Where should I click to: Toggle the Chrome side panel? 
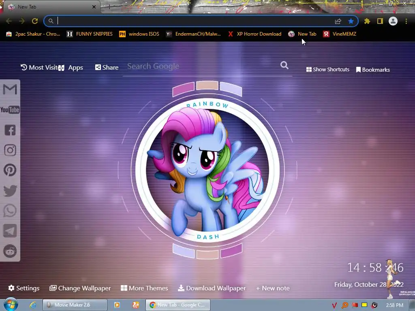[x=380, y=21]
